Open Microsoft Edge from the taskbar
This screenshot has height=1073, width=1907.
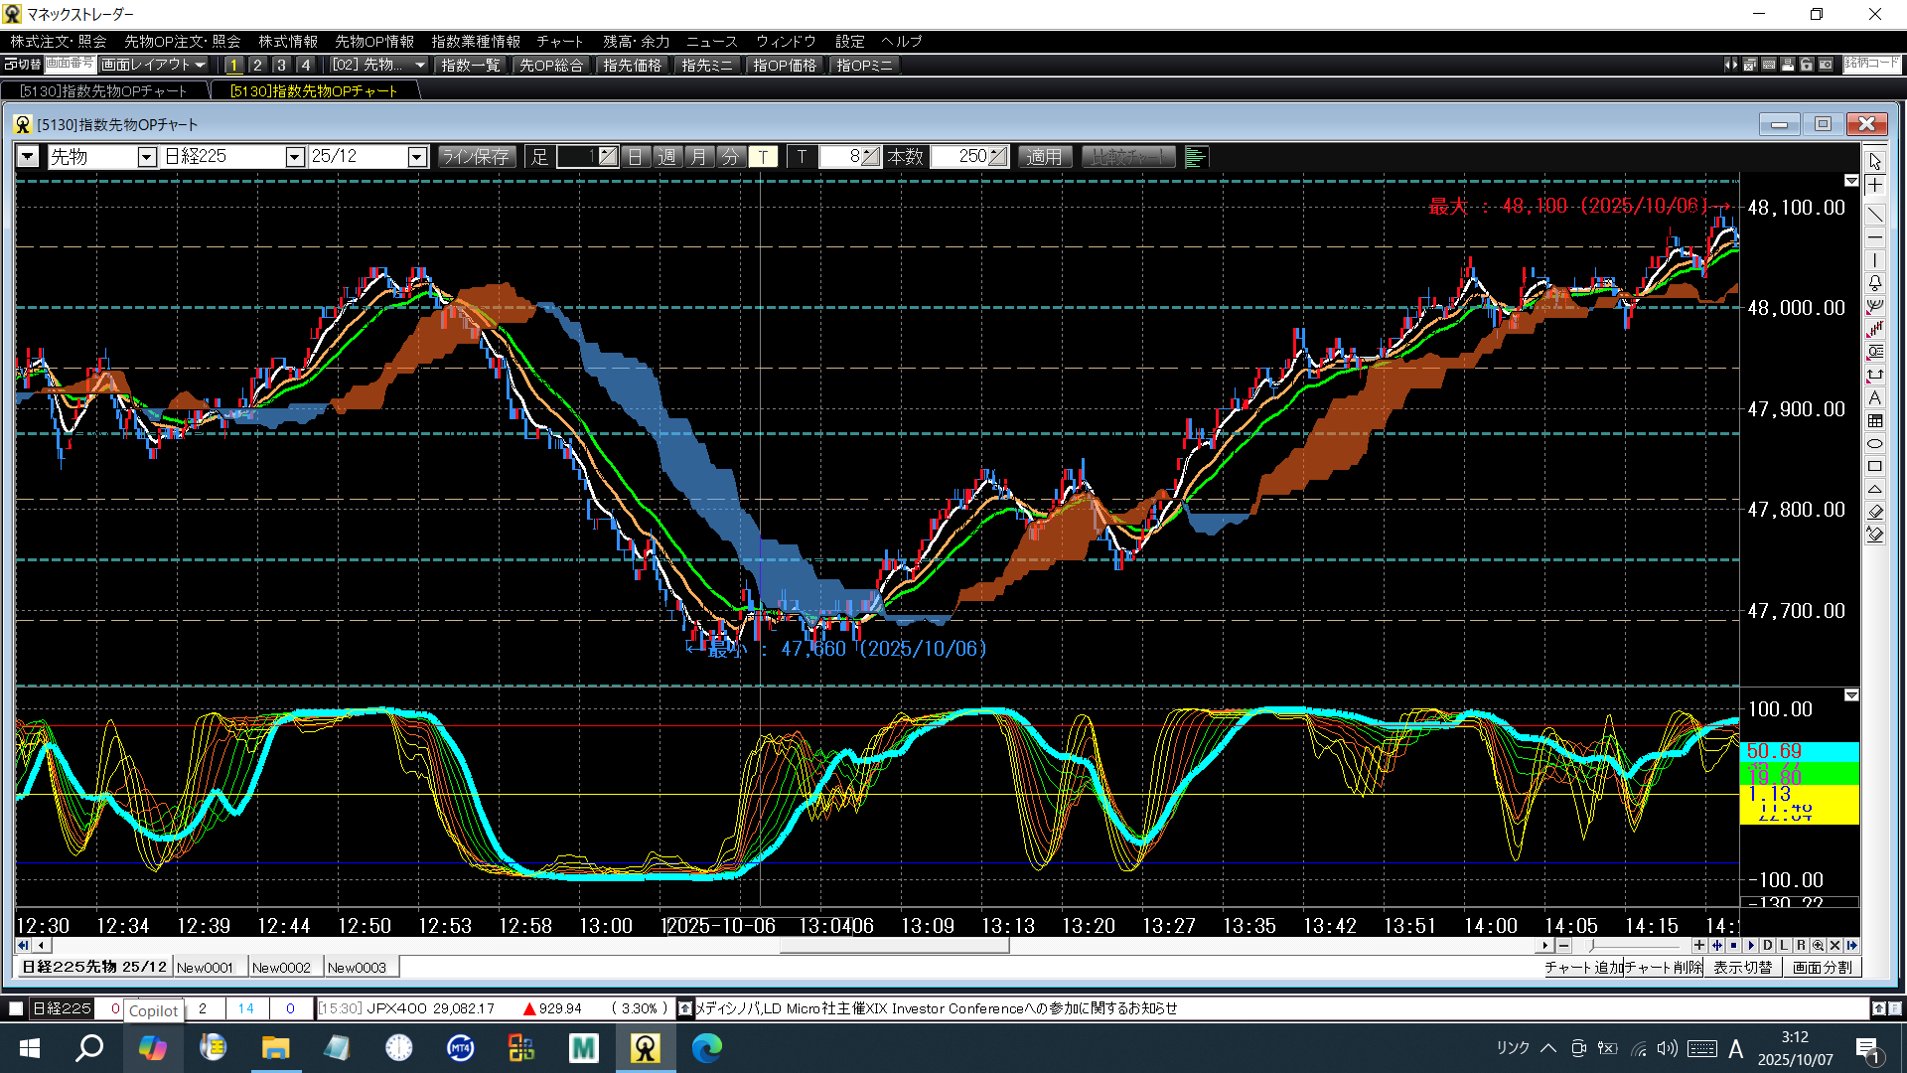[706, 1047]
